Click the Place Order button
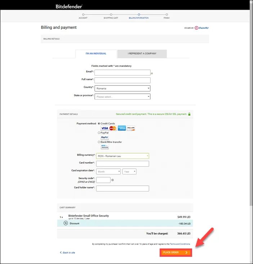The image size is (253, 264). click(x=176, y=252)
